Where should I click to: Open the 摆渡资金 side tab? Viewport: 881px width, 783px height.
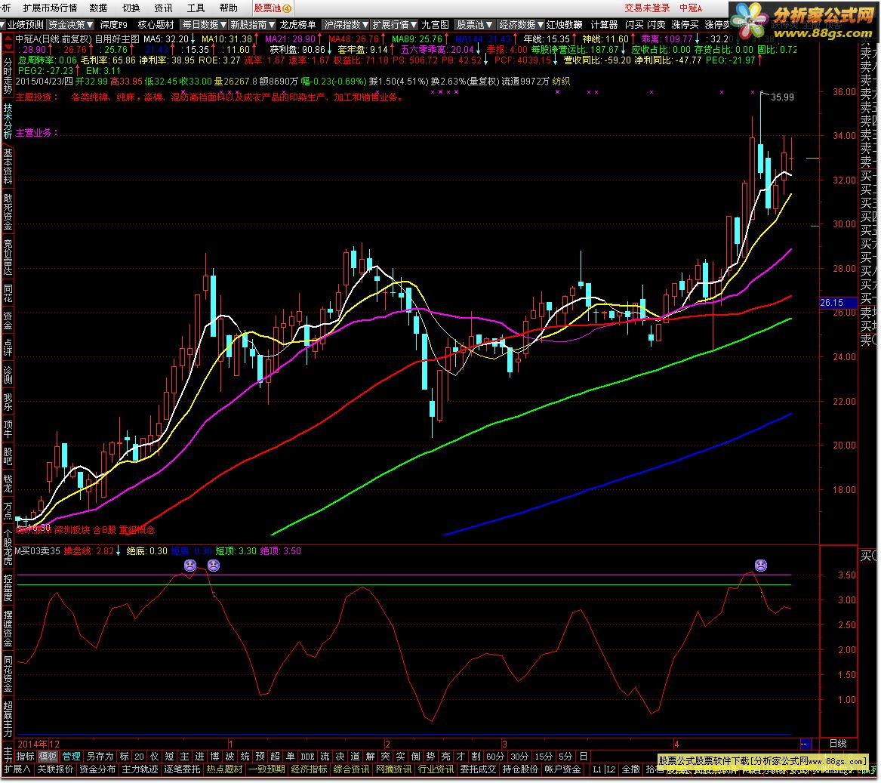[x=8, y=628]
